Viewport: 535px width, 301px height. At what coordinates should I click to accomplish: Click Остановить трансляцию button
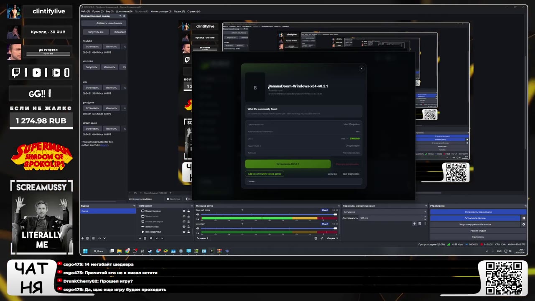tap(478, 212)
